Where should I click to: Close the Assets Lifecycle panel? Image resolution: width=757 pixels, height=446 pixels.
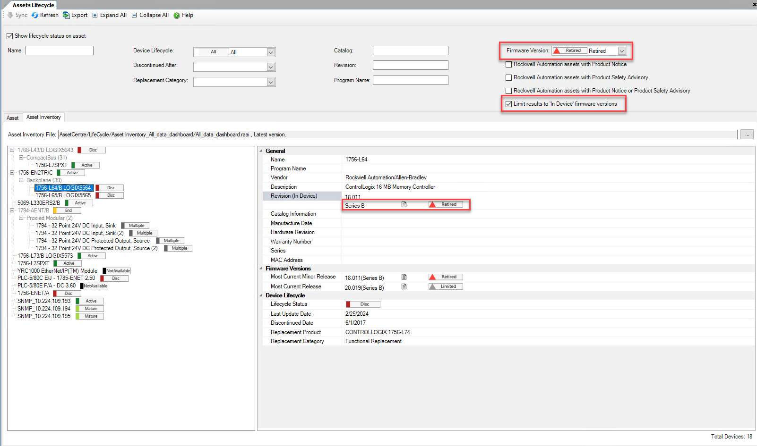click(x=754, y=5)
